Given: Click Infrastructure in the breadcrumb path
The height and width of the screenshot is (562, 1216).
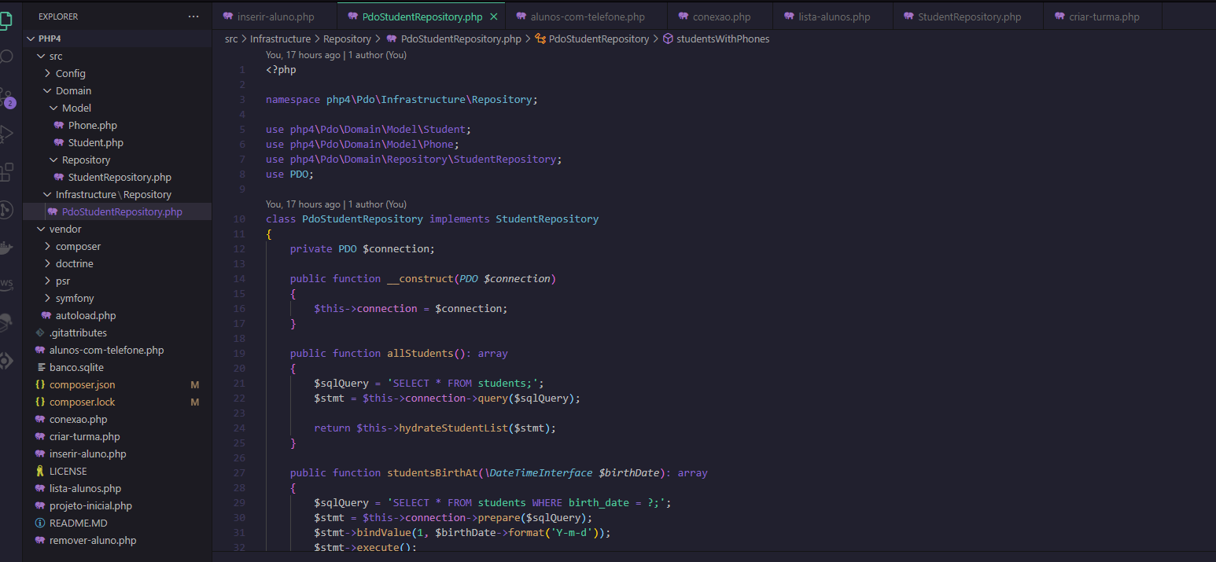Looking at the screenshot, I should click(280, 39).
